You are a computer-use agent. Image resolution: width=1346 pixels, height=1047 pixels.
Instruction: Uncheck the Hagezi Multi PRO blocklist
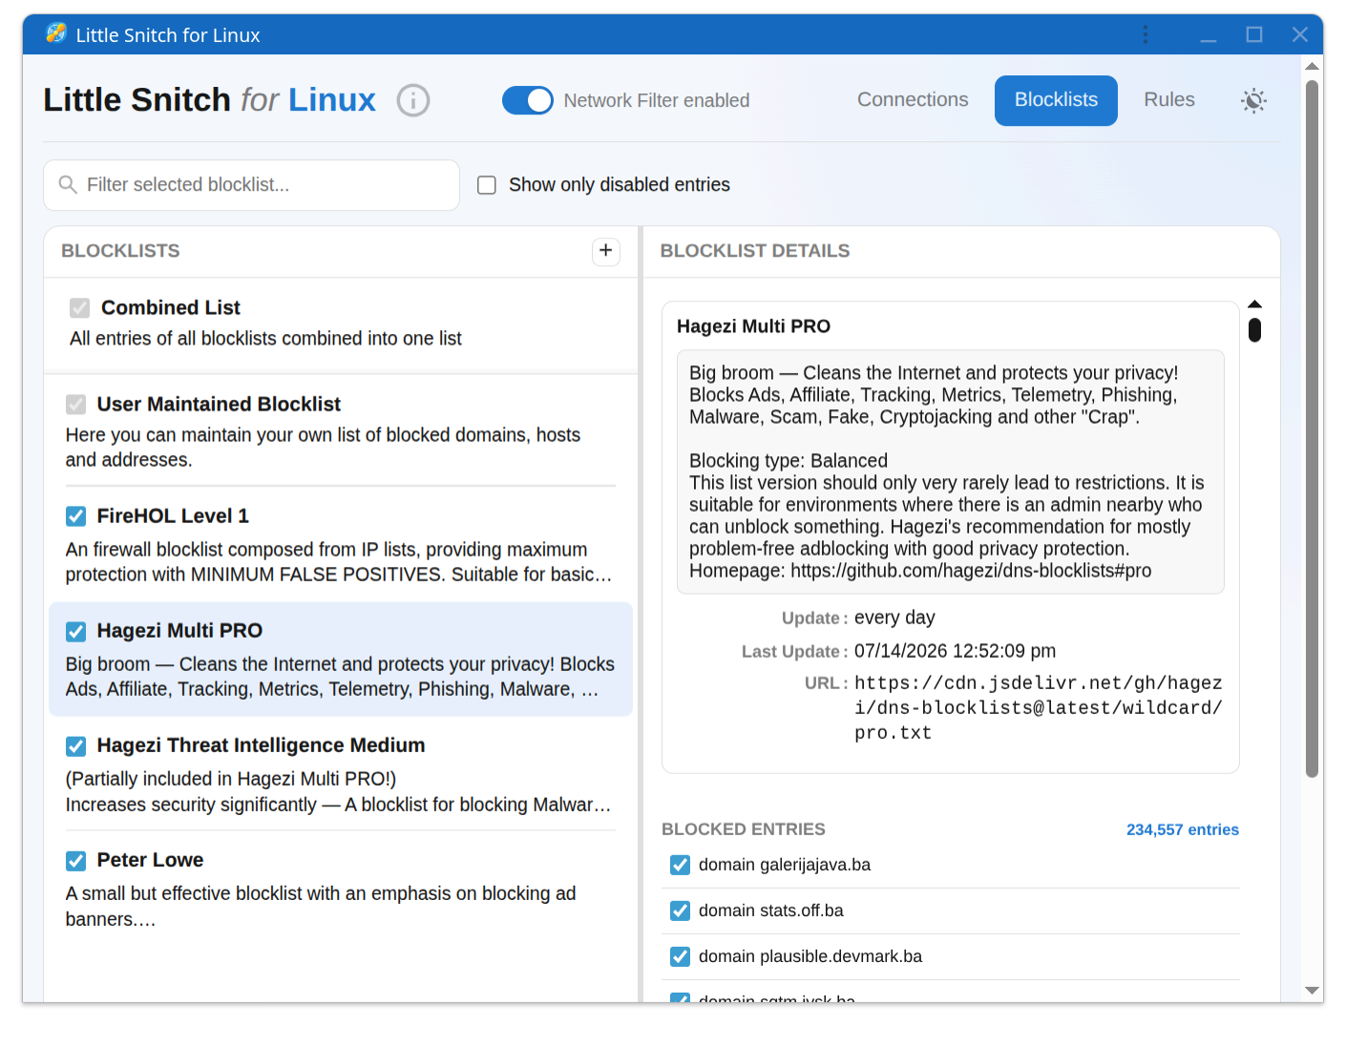[75, 632]
